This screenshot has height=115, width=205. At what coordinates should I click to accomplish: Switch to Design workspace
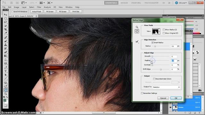124,3
